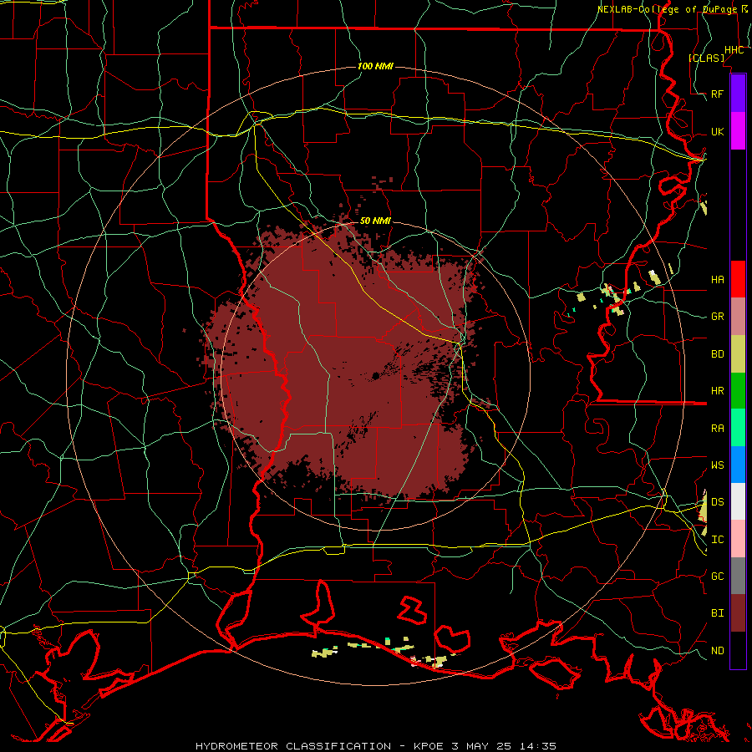752x752 pixels.
Task: Click the BD legend label
Action: click(x=718, y=354)
